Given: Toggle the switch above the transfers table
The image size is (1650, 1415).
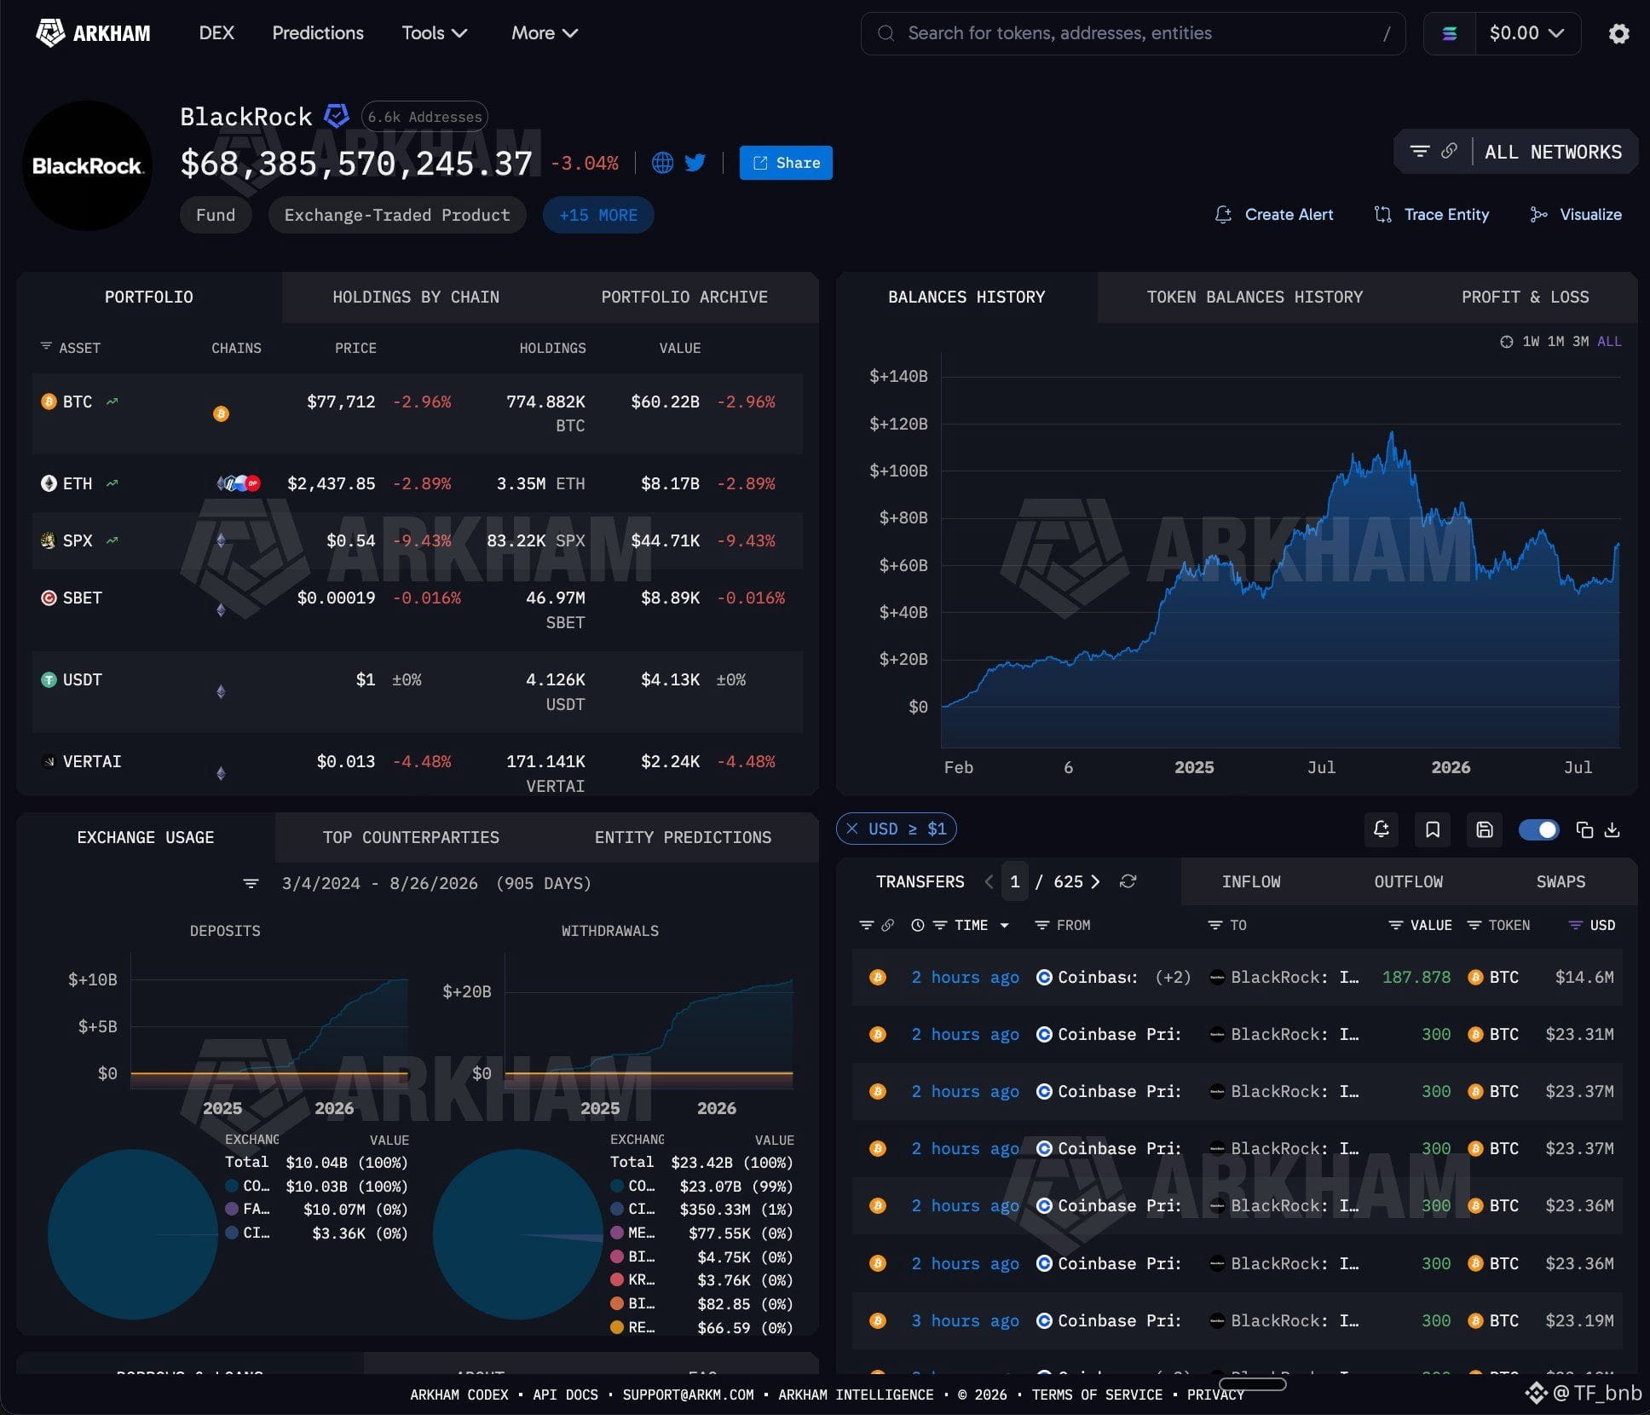Looking at the screenshot, I should pyautogui.click(x=1538, y=829).
